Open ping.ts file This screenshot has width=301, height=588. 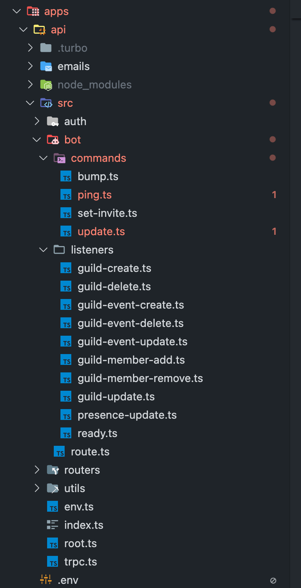coord(95,195)
